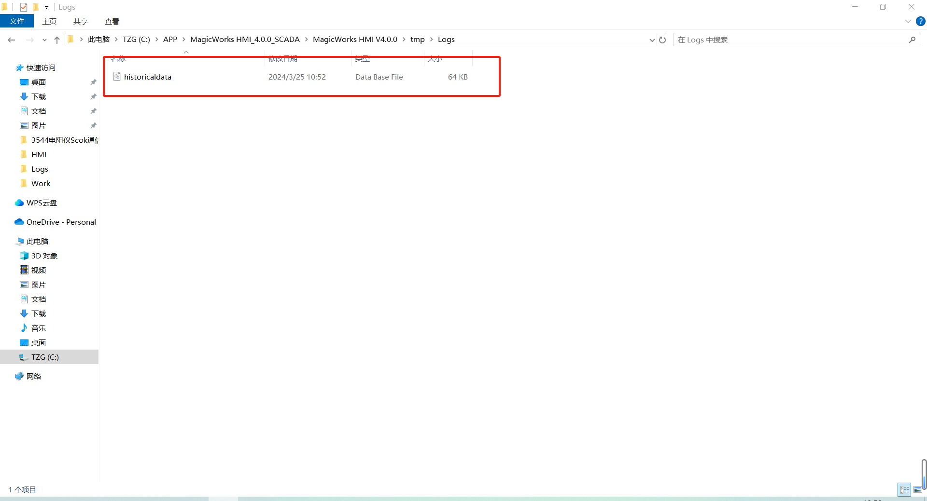Image resolution: width=927 pixels, height=501 pixels.
Task: Open Explorer help question mark
Action: (x=921, y=21)
